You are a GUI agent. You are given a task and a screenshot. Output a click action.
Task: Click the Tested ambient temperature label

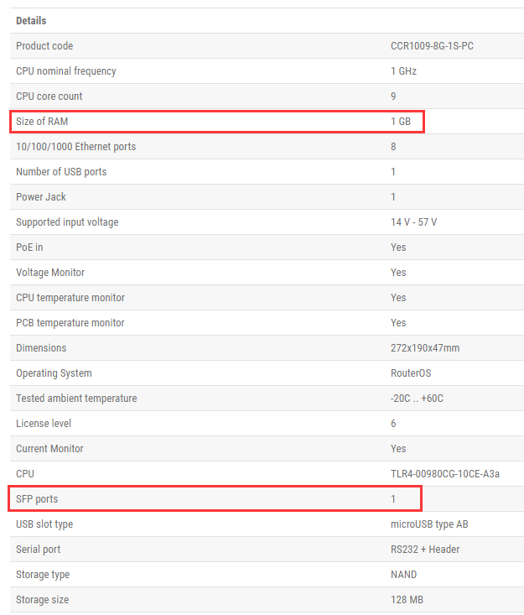coord(76,398)
